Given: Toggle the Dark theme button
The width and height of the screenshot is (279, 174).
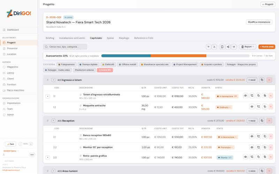Looking at the screenshot, I should pyautogui.click(x=10, y=144).
